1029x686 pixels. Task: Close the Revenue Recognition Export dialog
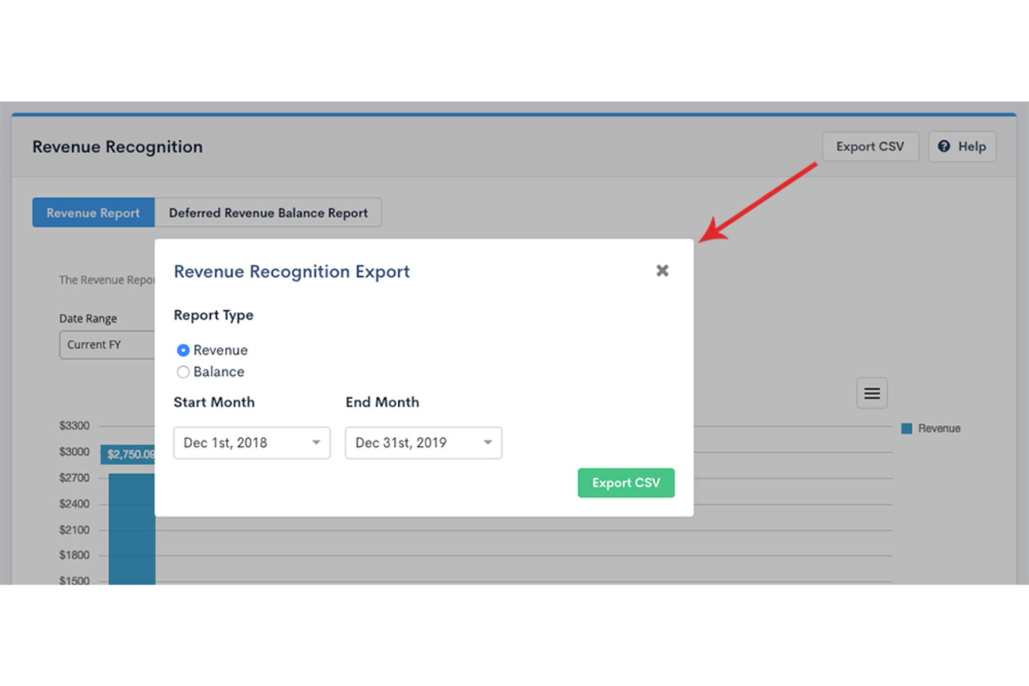[662, 270]
